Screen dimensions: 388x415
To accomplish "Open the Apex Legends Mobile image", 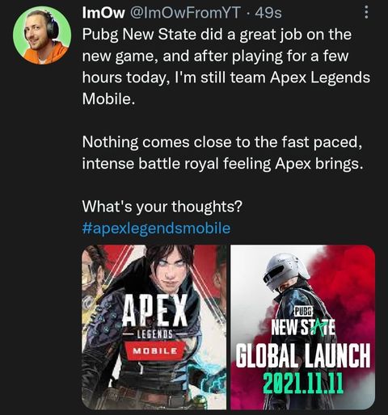I will [x=154, y=327].
